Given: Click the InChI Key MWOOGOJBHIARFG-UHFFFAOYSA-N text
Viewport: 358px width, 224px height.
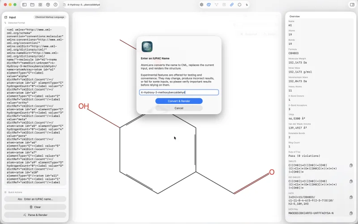Looking at the screenshot, I should point(311,213).
